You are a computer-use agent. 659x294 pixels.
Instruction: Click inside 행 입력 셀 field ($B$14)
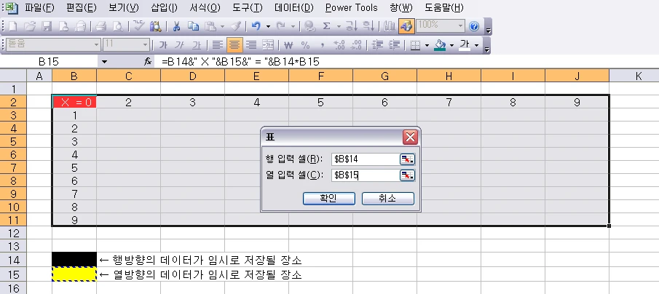click(365, 159)
